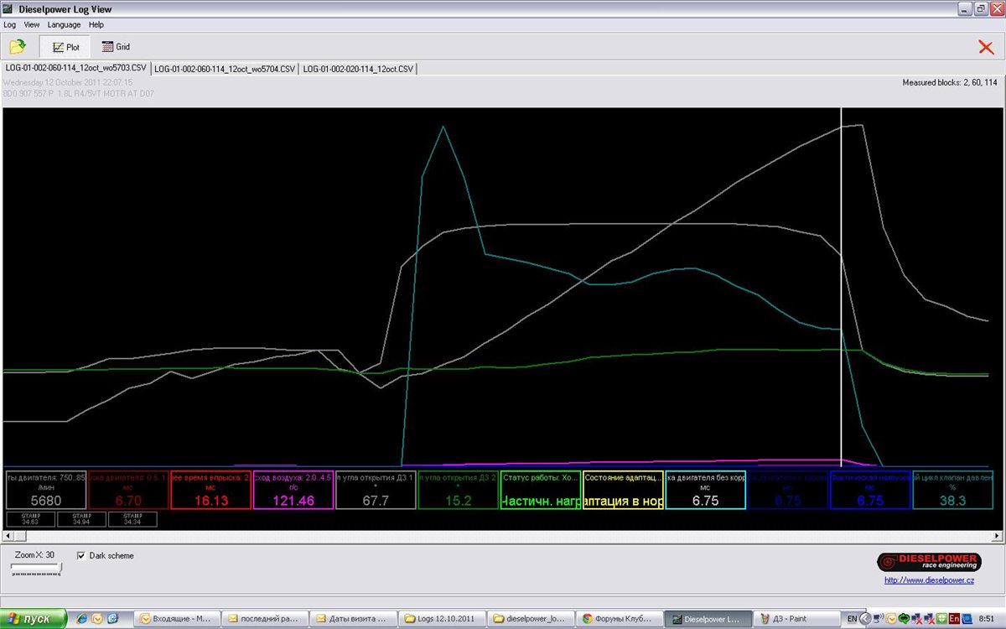Open the www.dieselpower.cz link
This screenshot has width=1006, height=629.
929,580
